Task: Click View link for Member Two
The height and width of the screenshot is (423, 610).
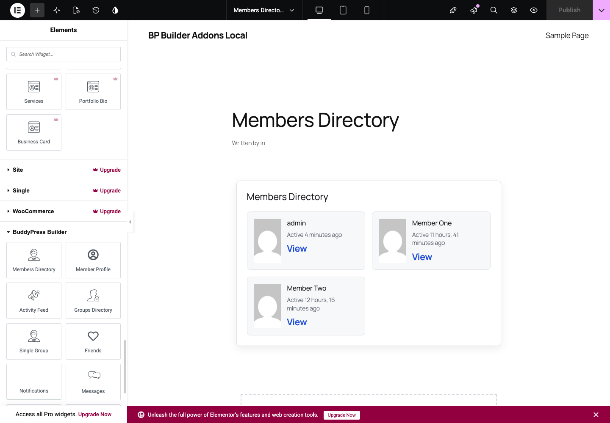Action: pos(297,322)
